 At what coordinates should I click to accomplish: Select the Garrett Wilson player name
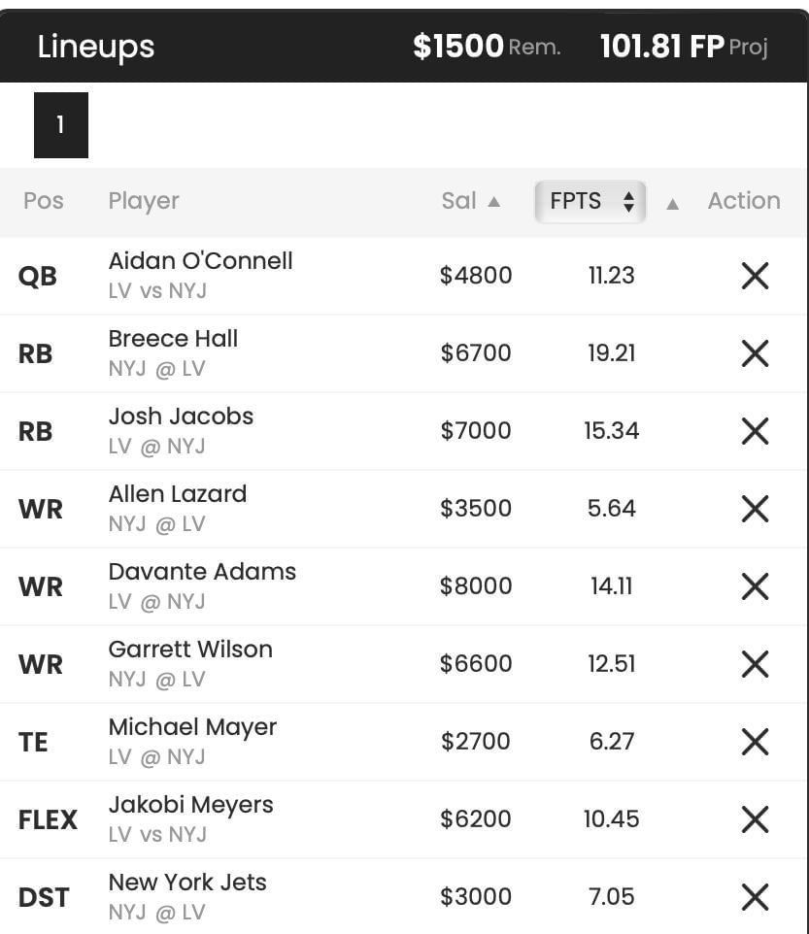pyautogui.click(x=190, y=650)
